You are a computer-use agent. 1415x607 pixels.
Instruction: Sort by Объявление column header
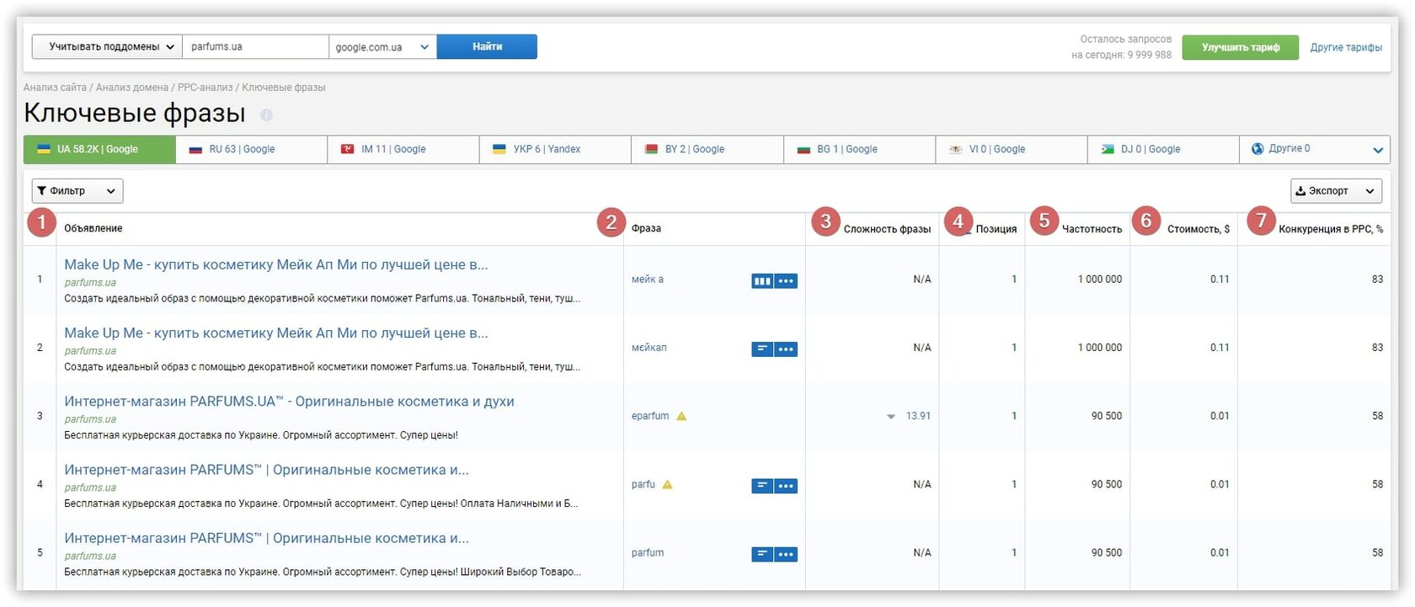coord(93,228)
